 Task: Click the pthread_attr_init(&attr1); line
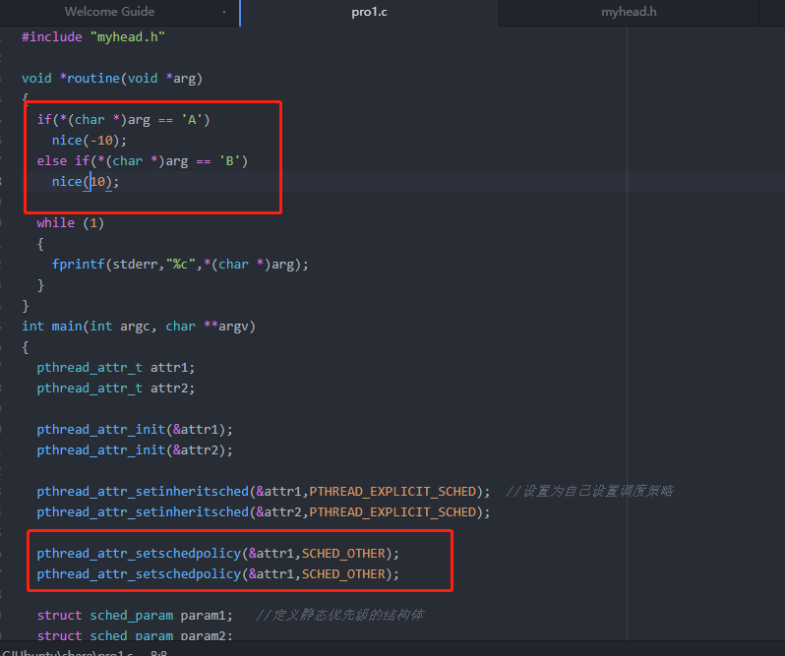click(x=135, y=430)
